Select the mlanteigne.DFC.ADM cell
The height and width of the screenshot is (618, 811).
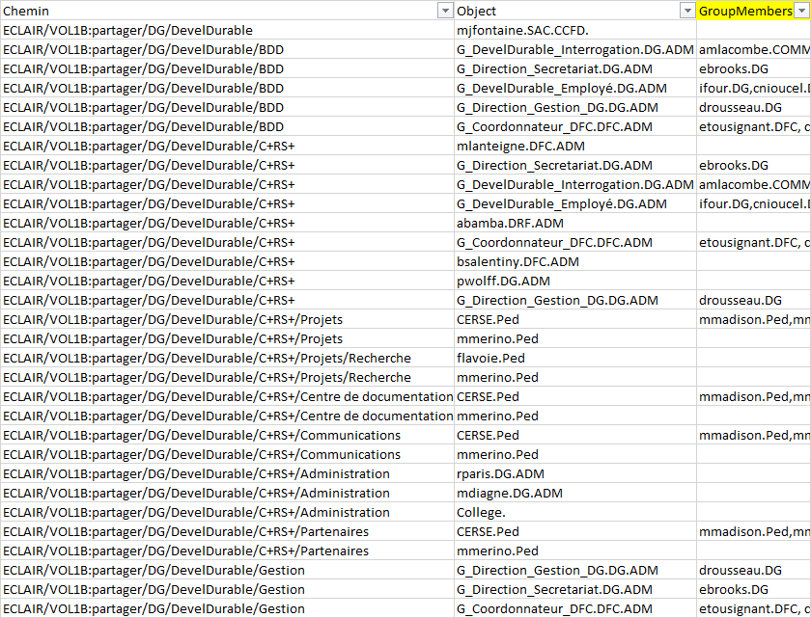[x=520, y=146]
